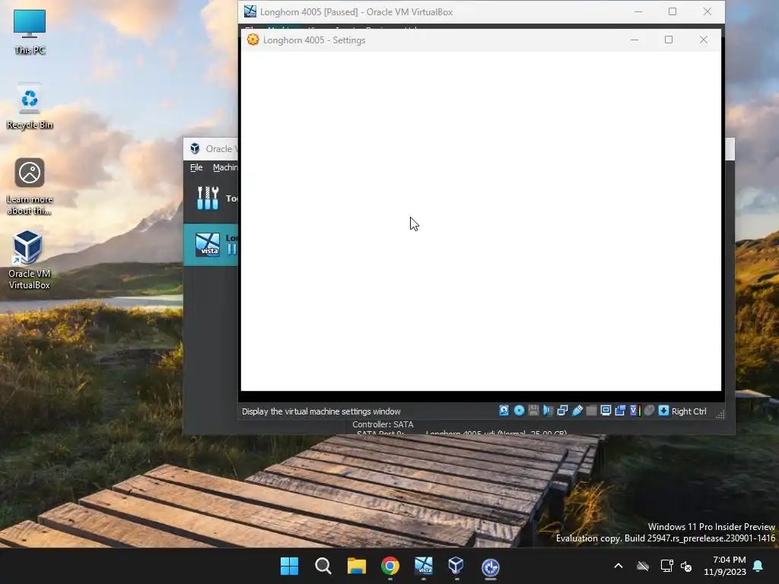Close the Longhorn 4005 Settings window
This screenshot has height=584, width=779.
(703, 40)
